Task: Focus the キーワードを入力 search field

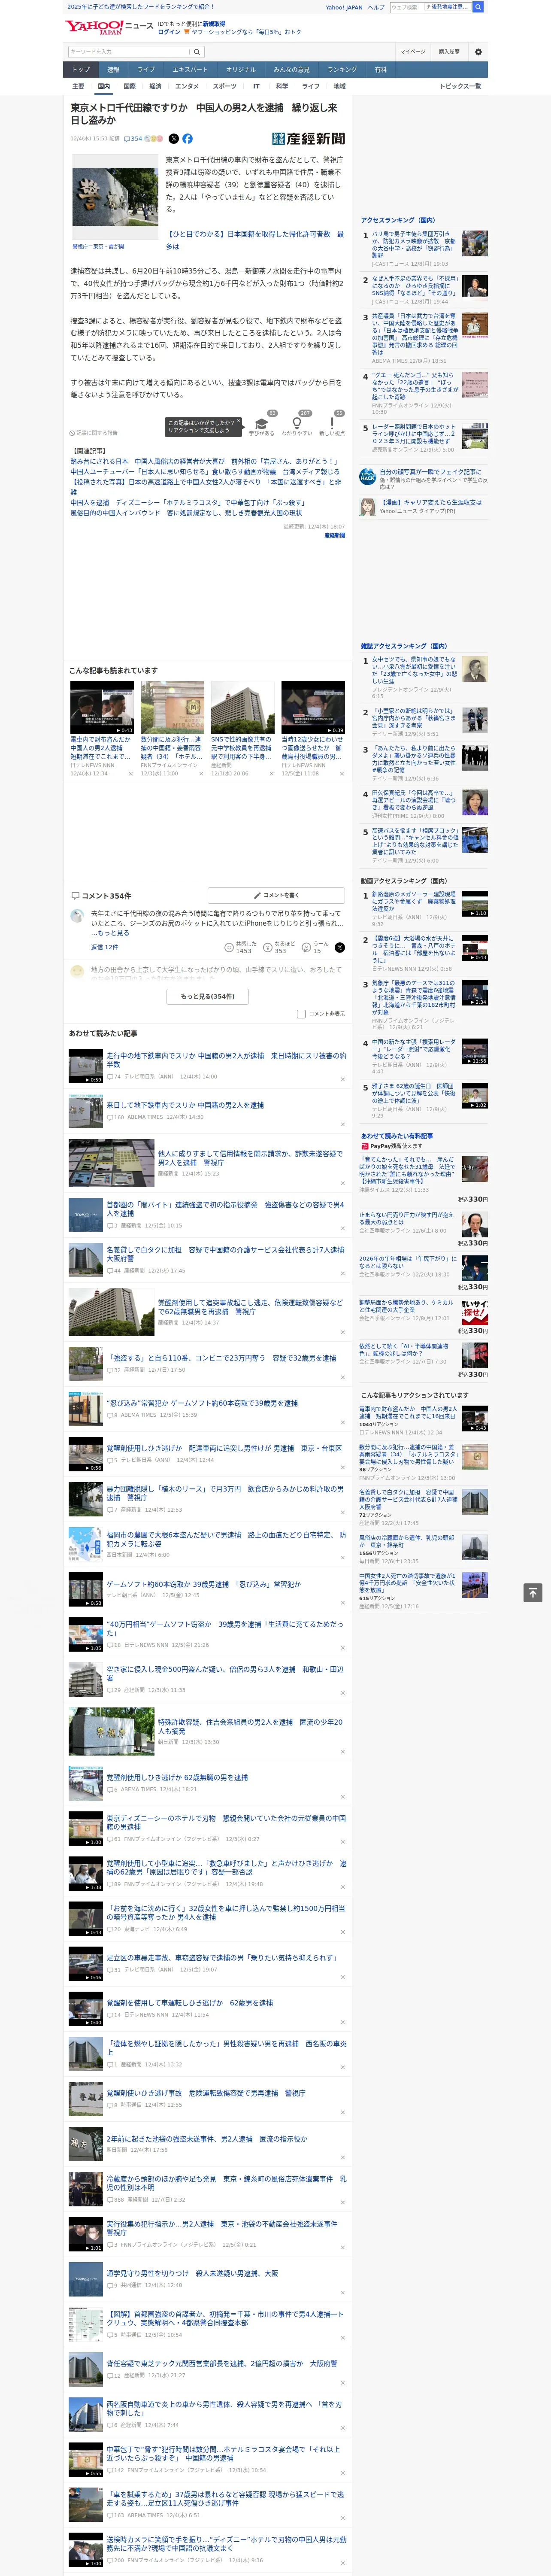Action: click(x=128, y=52)
